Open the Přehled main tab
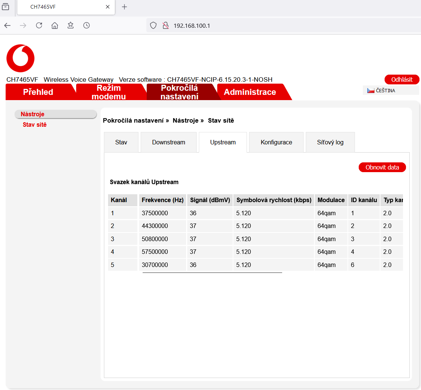The height and width of the screenshot is (390, 421). coord(38,92)
